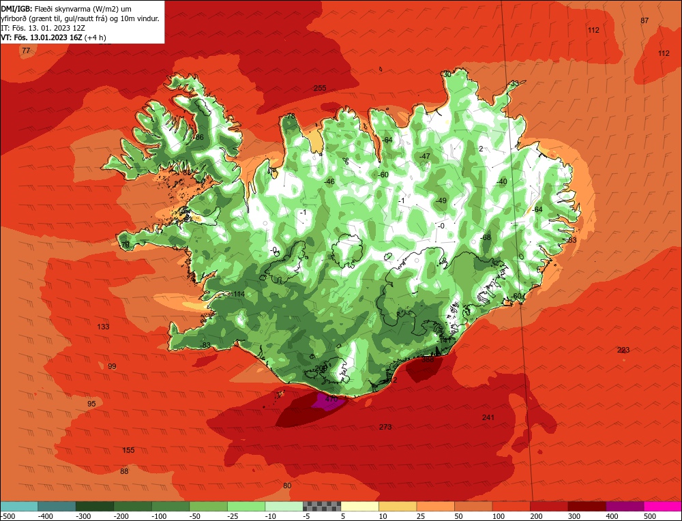
Task: Click the 78 value at the western peninsula tip
Action: coord(125,245)
